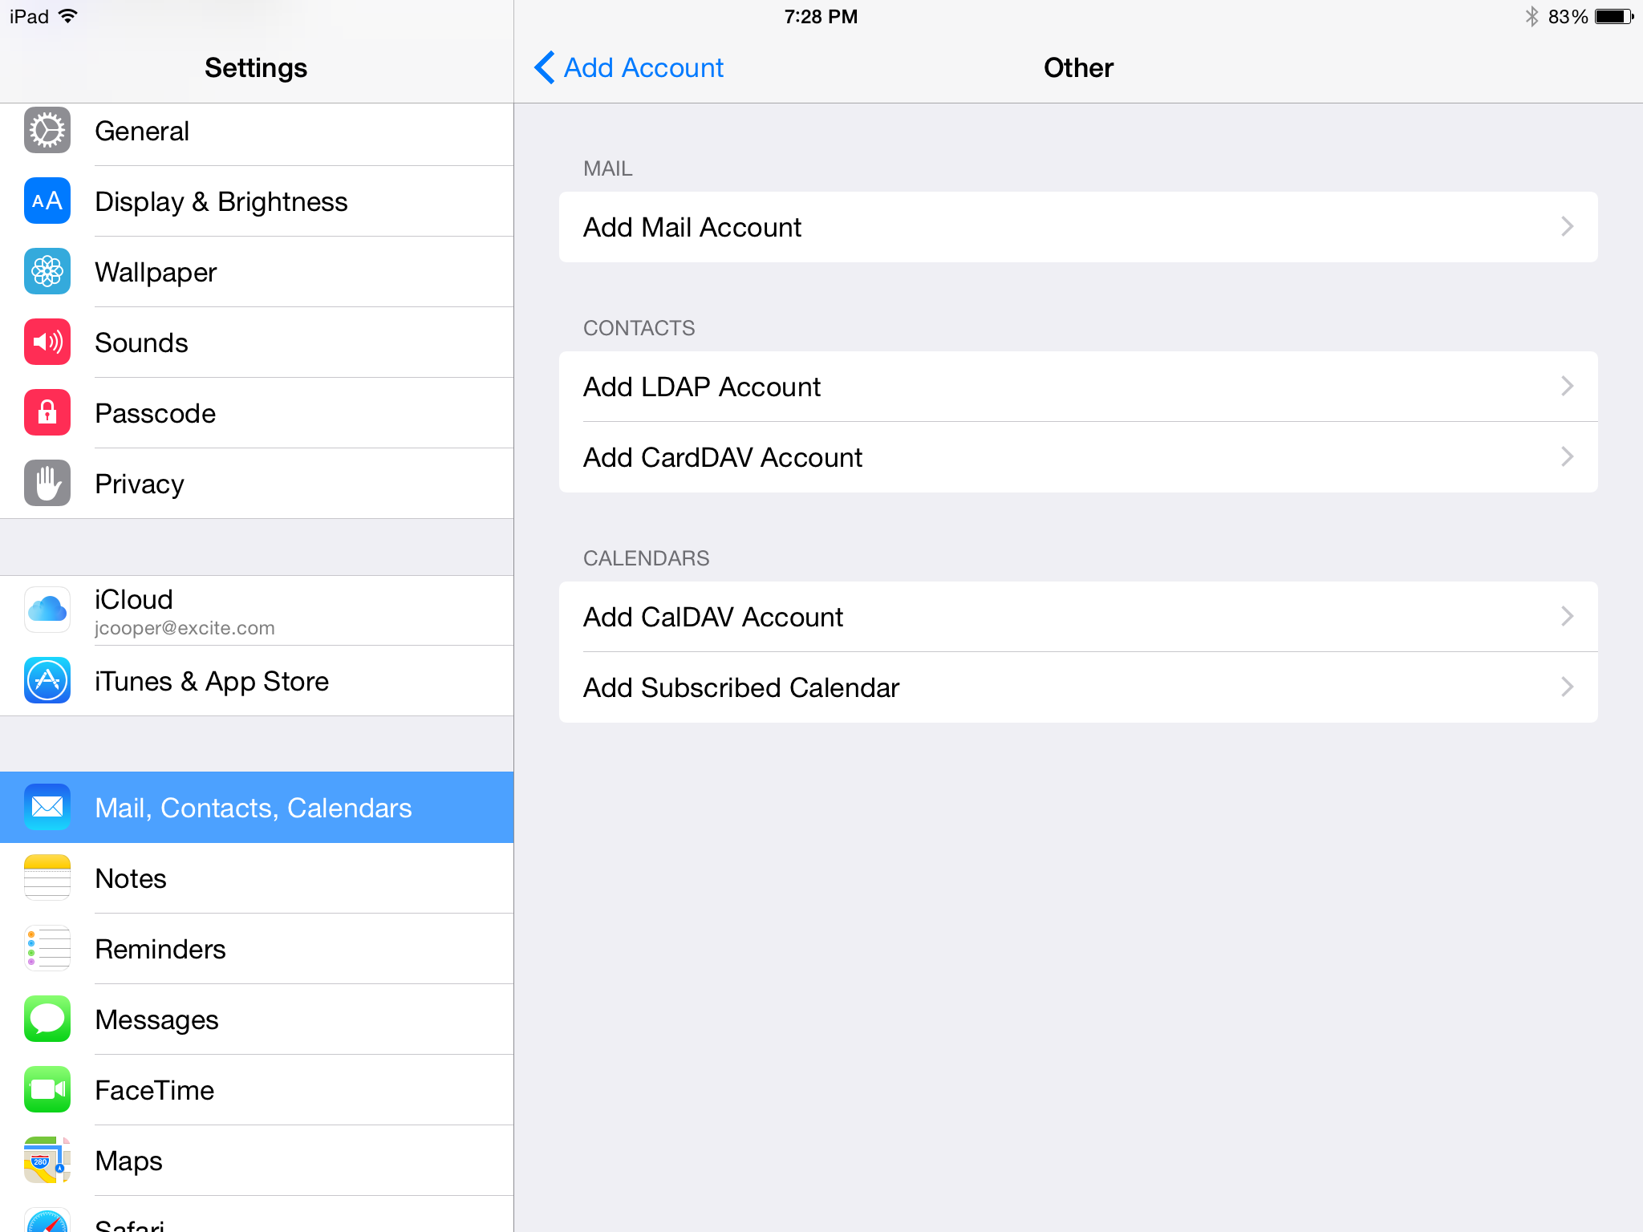Tap the Display & Brightness AA icon

(x=47, y=201)
